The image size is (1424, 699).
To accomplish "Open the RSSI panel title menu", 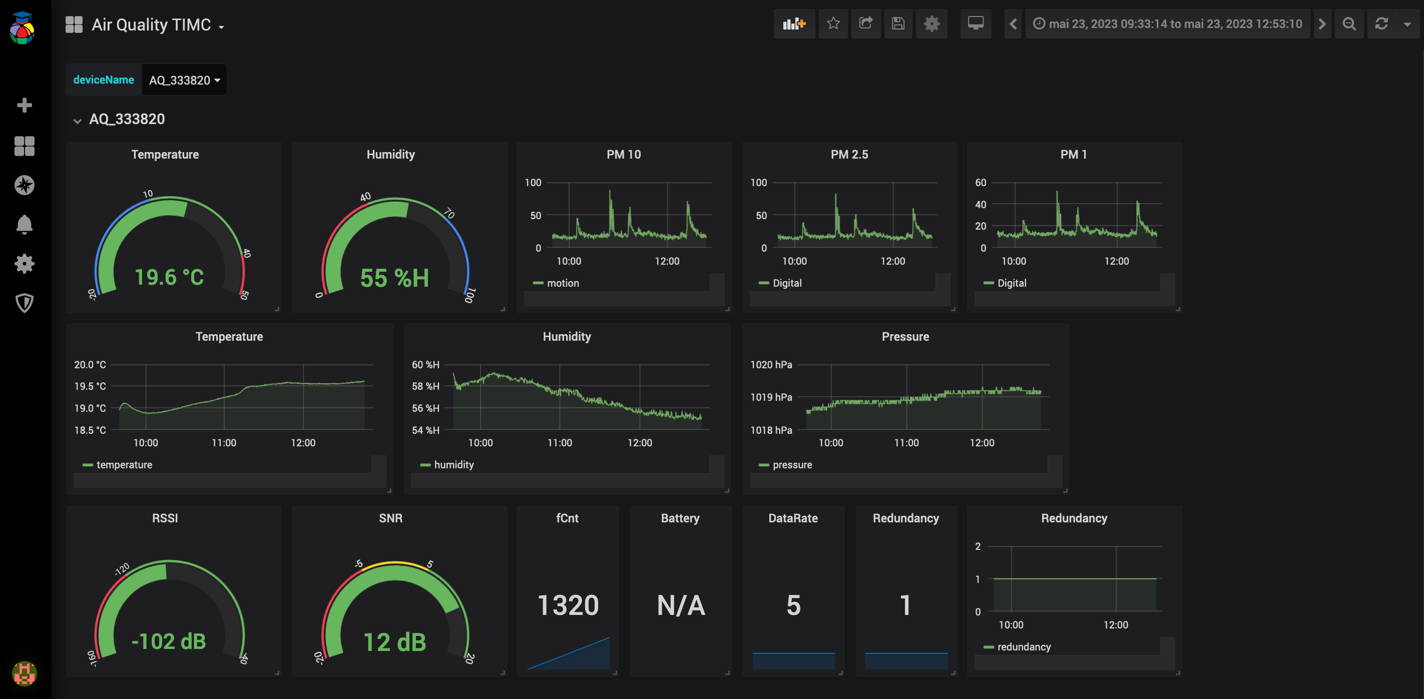I will 165,518.
